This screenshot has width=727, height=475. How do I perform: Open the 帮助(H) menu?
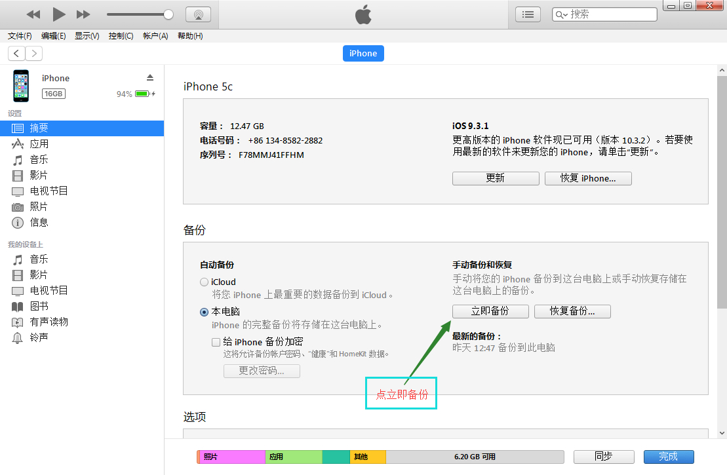(190, 35)
